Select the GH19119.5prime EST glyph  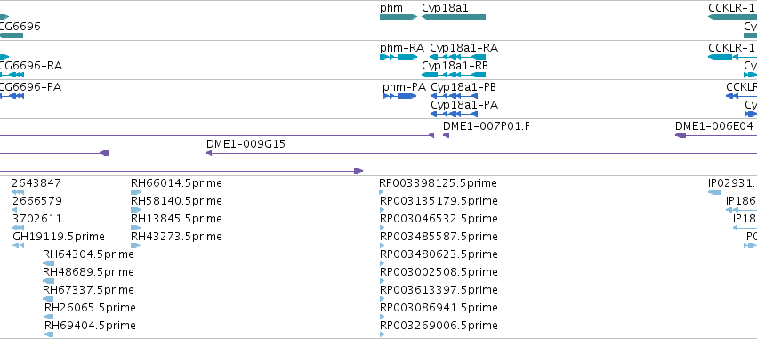click(x=18, y=246)
